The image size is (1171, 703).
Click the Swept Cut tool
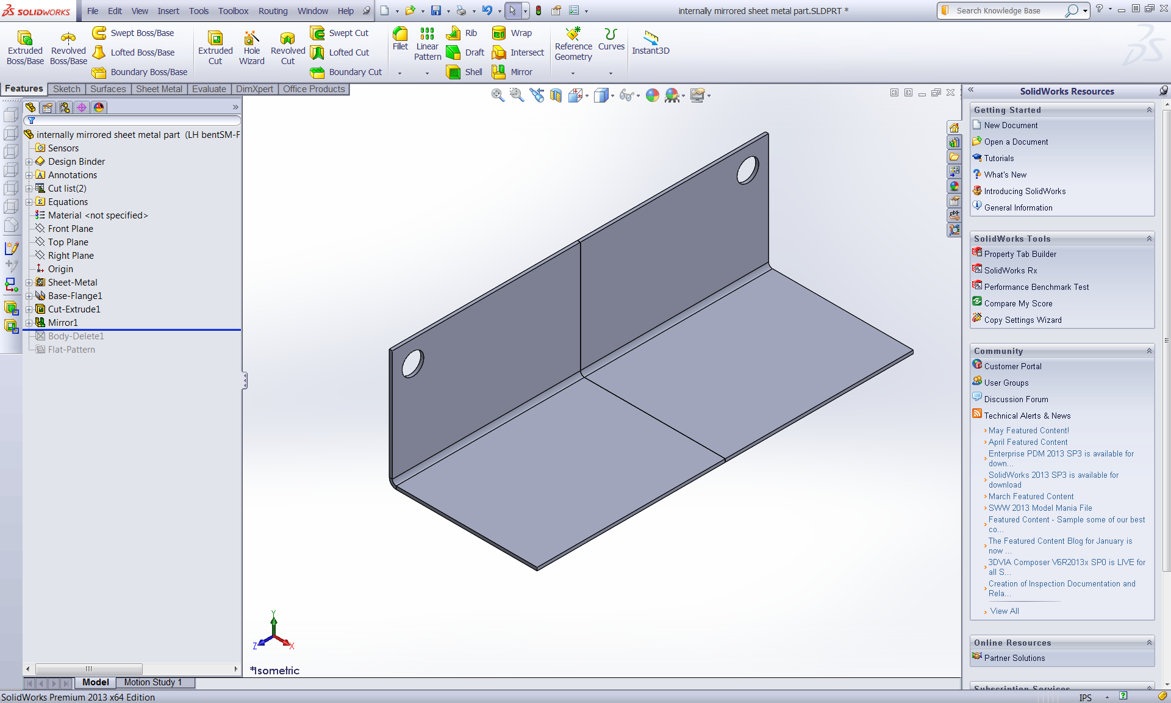pyautogui.click(x=339, y=33)
